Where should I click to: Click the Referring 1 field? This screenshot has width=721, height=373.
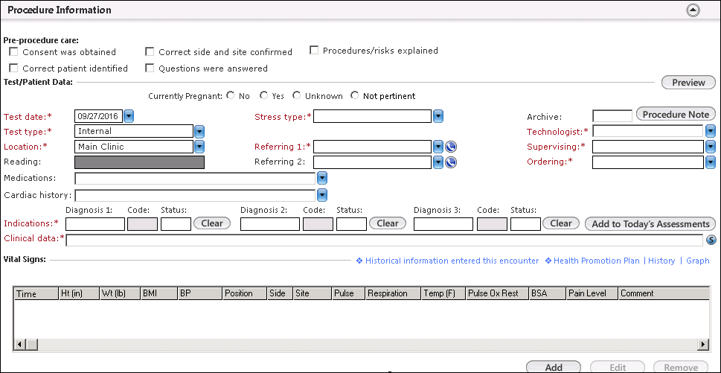(373, 147)
